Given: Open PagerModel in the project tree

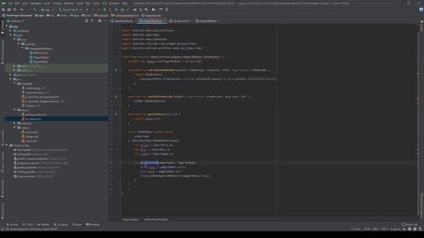Looking at the screenshot, I should tap(40, 61).
